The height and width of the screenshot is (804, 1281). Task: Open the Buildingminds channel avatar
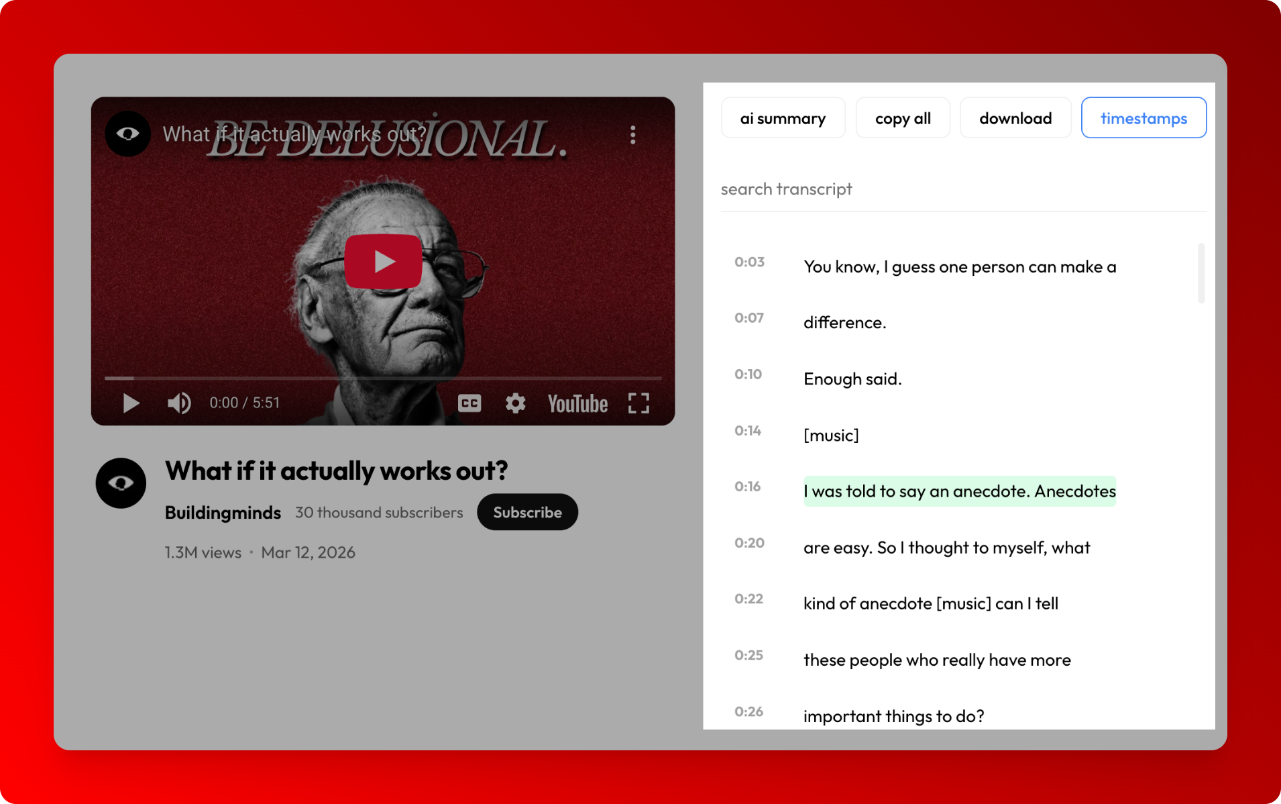pos(121,483)
